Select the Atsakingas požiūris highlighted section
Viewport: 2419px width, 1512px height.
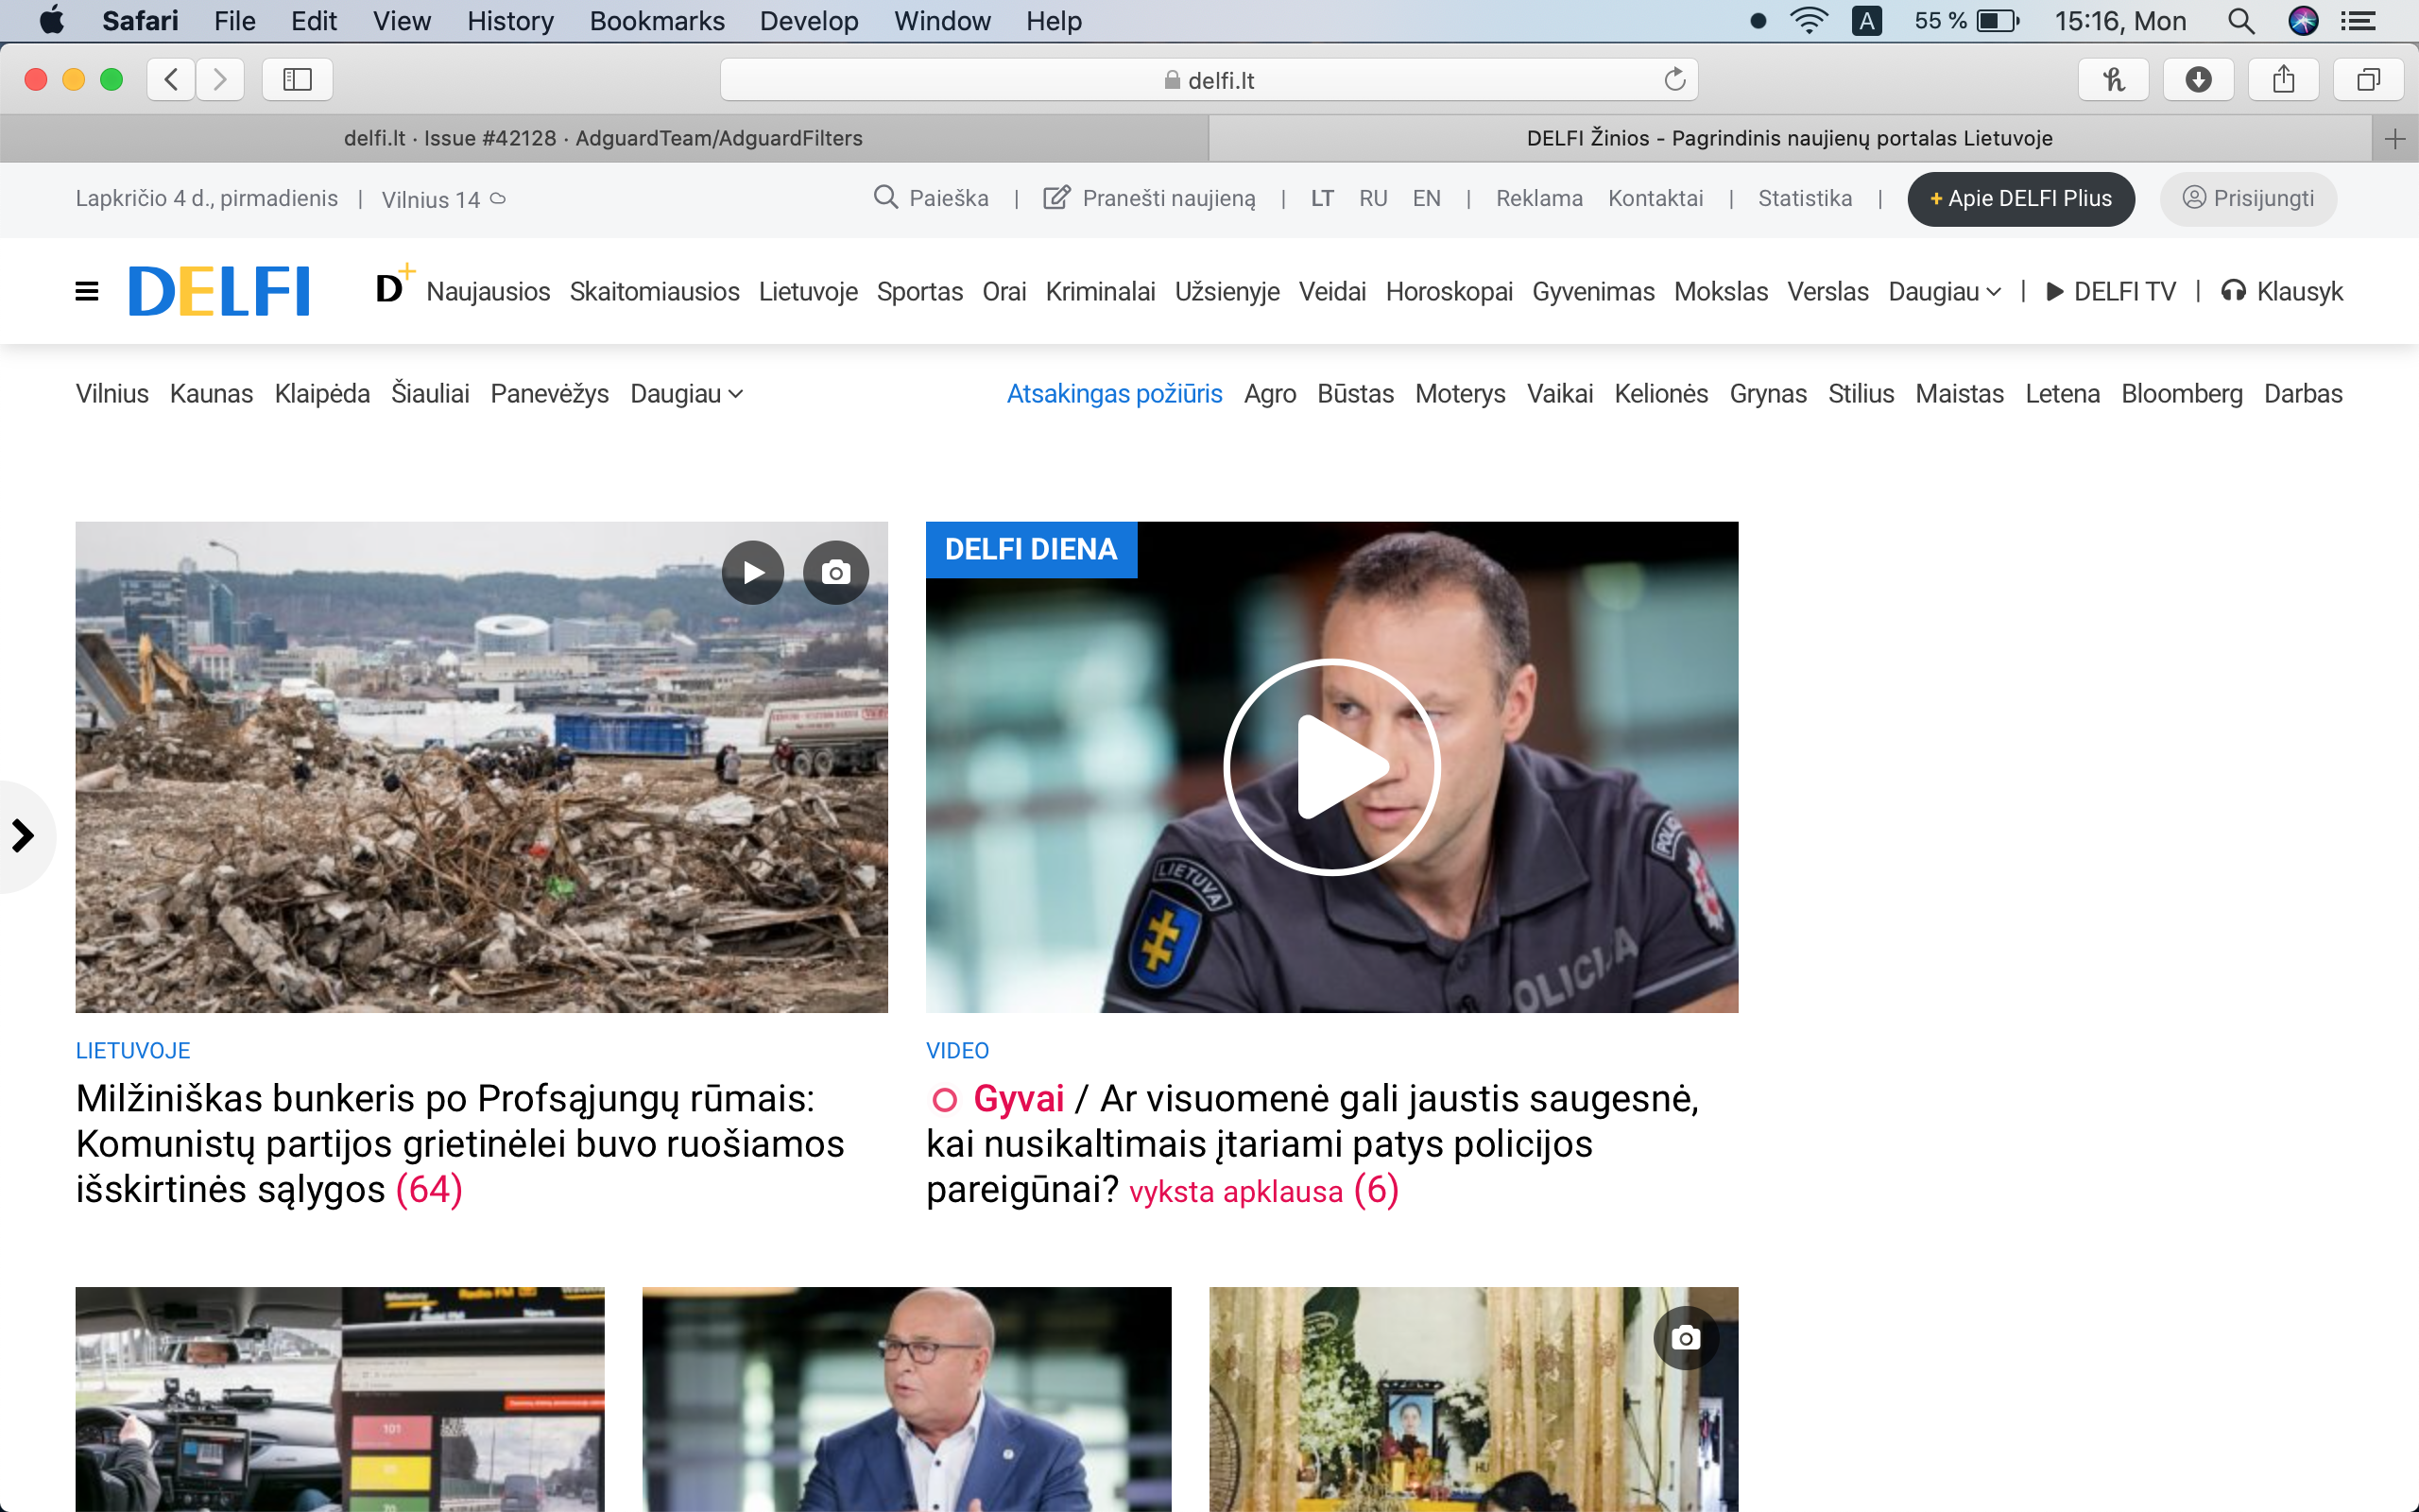pos(1113,394)
